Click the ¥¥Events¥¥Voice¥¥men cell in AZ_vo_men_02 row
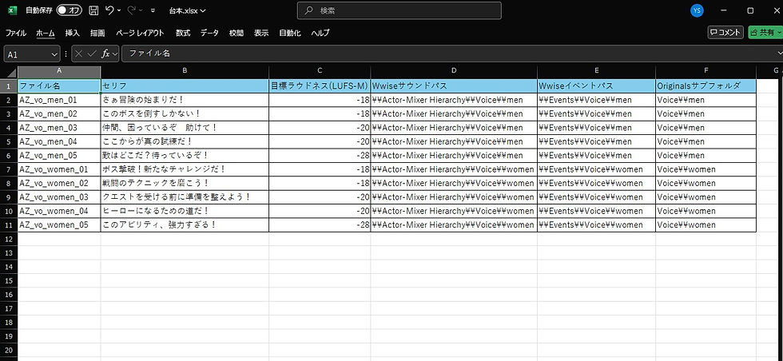Image resolution: width=783 pixels, height=361 pixels. click(x=597, y=114)
